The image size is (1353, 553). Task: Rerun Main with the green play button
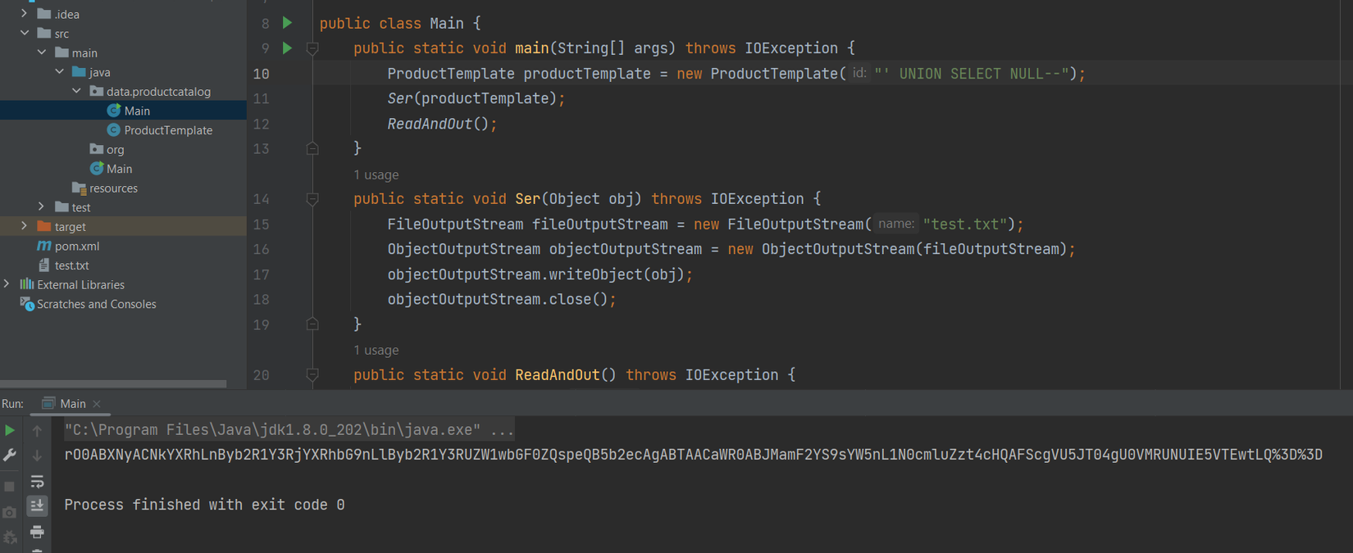point(10,430)
